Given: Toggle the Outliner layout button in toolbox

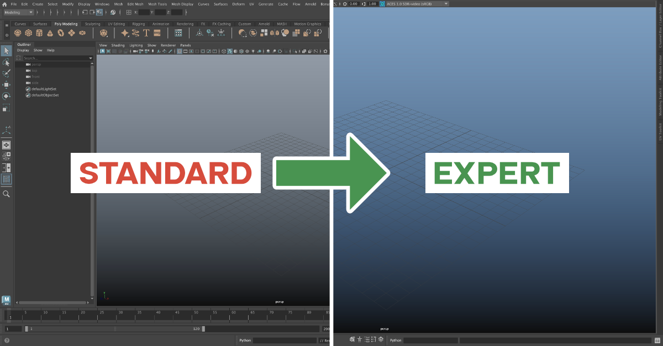Looking at the screenshot, I should click(x=7, y=179).
